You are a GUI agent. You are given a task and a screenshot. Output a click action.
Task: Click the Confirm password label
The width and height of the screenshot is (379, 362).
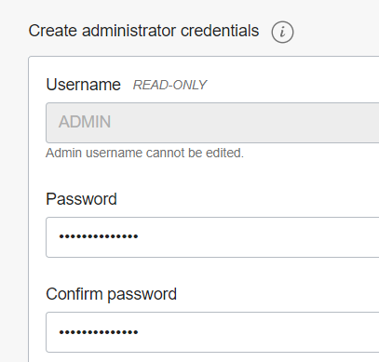(111, 294)
